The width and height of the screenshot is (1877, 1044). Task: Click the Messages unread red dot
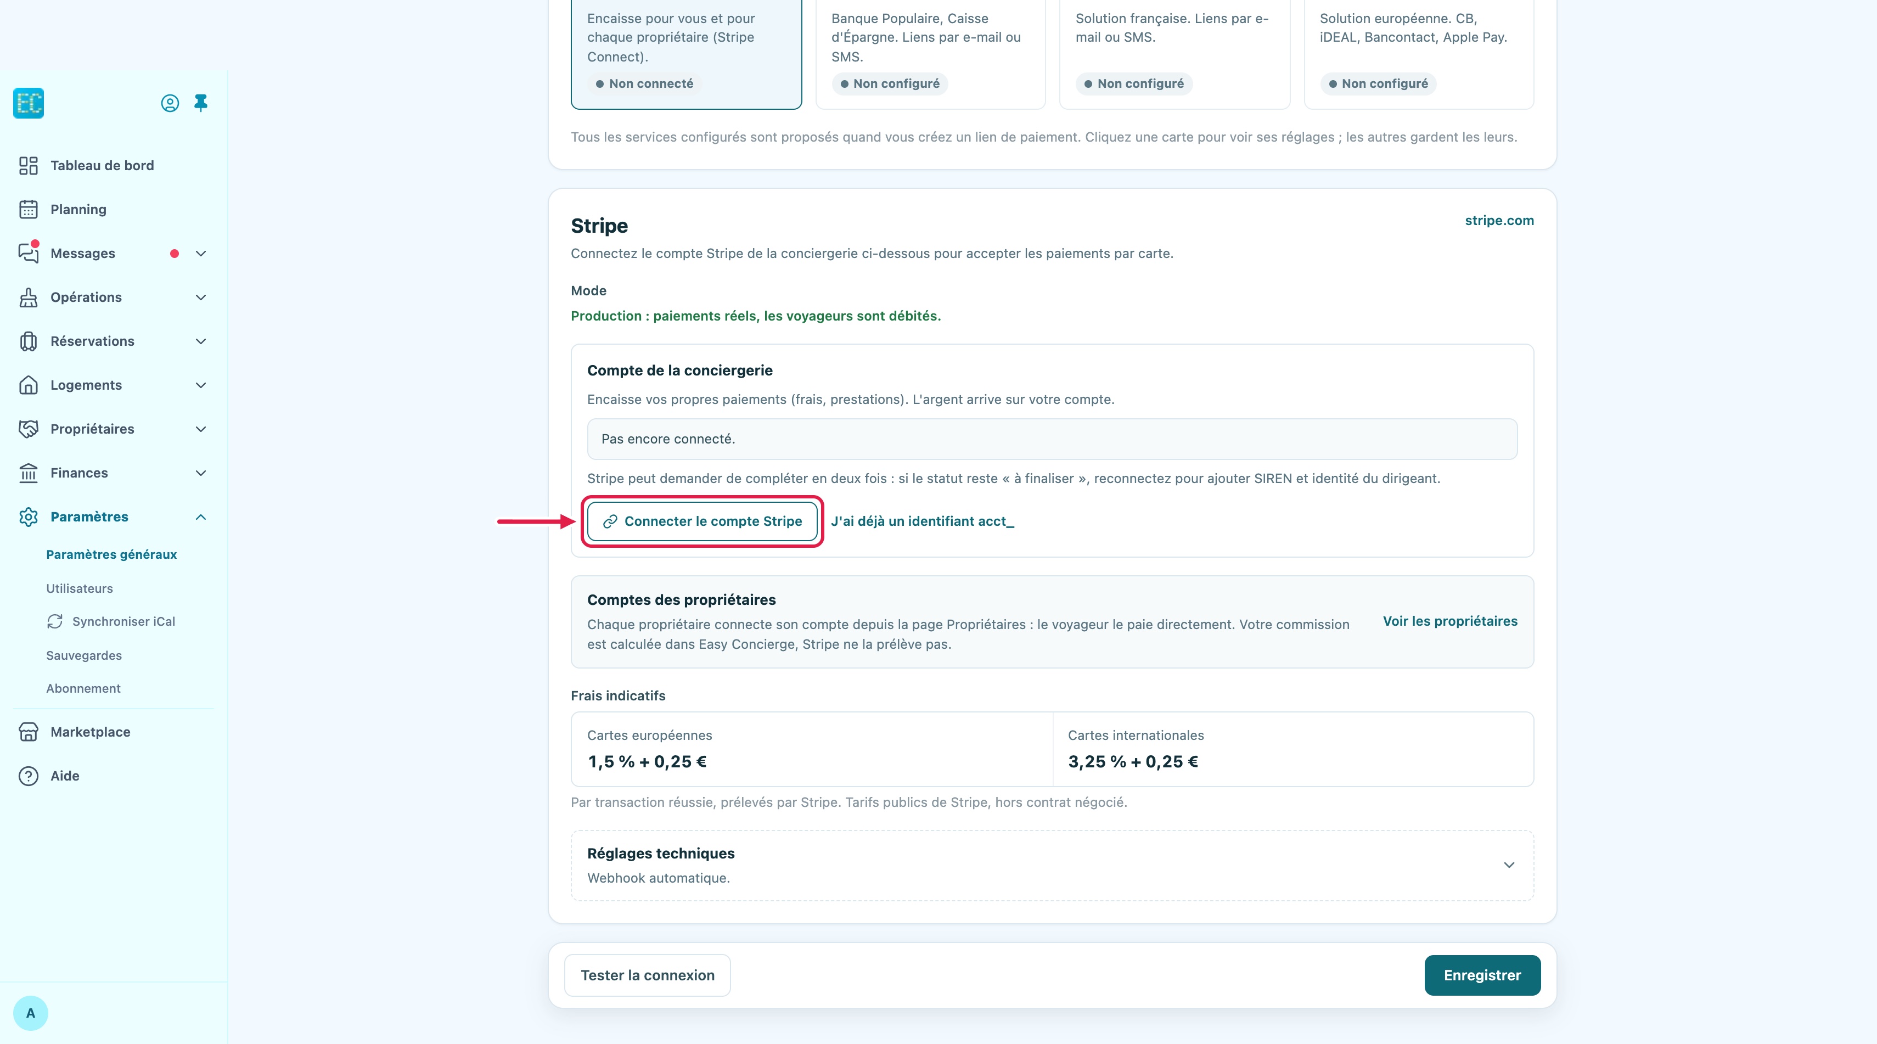tap(174, 254)
